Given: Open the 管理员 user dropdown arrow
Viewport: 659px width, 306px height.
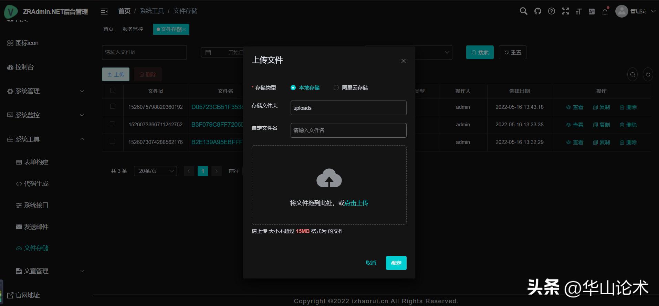Looking at the screenshot, I should [x=653, y=11].
